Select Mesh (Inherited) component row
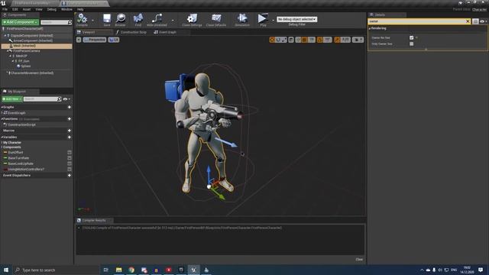The image size is (489, 275). tap(37, 46)
